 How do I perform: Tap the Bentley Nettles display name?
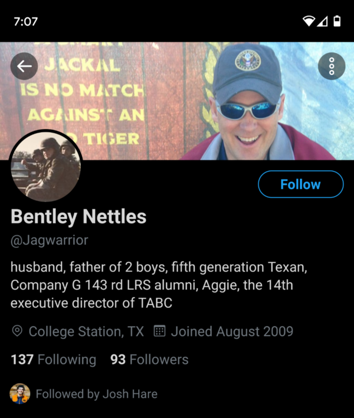pyautogui.click(x=79, y=216)
